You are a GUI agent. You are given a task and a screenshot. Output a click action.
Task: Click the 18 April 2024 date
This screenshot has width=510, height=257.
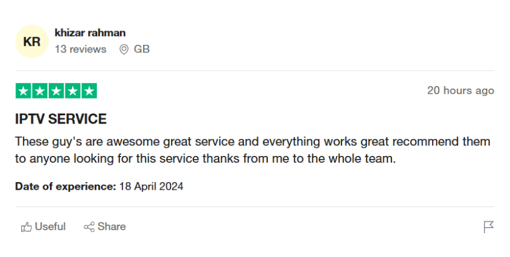coord(151,186)
